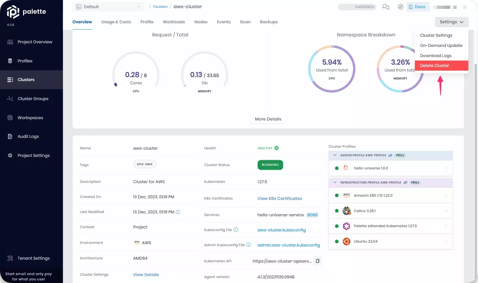Choose Cluster Settings from the menu

(x=442, y=35)
